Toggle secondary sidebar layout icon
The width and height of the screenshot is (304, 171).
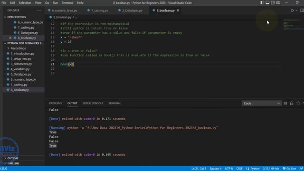click(x=273, y=3)
